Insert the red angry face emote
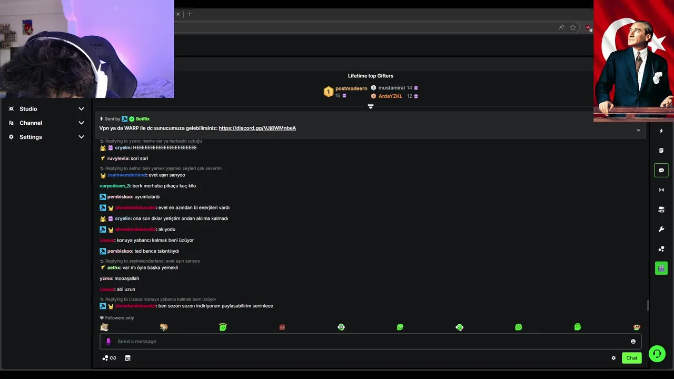Image resolution: width=674 pixels, height=379 pixels. (x=282, y=327)
